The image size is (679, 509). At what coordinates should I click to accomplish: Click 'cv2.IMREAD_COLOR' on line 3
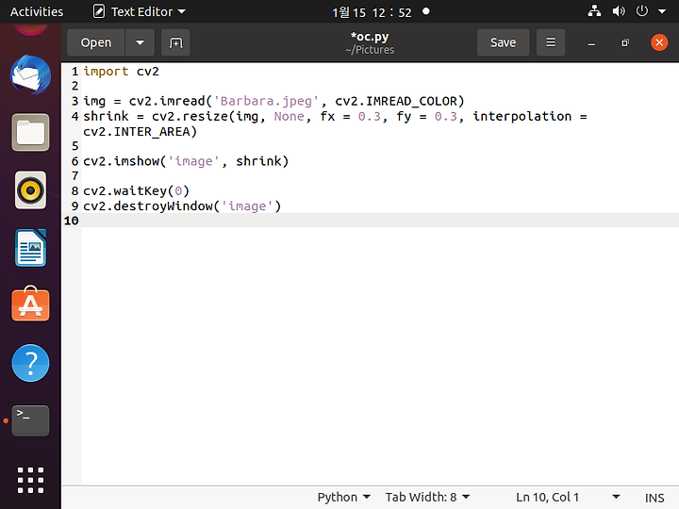click(396, 101)
